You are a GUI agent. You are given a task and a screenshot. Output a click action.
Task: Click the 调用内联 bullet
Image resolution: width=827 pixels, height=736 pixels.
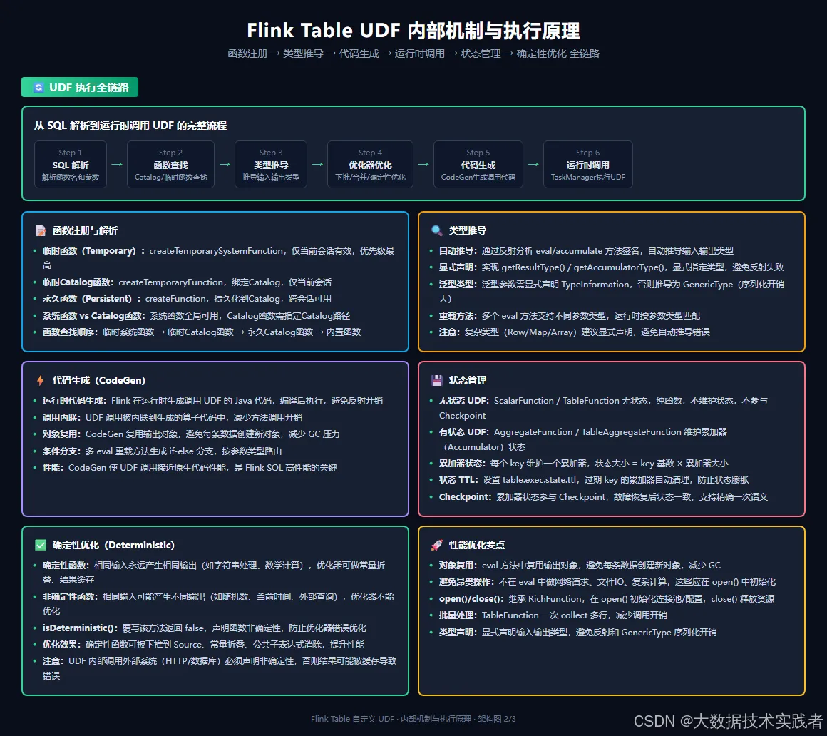[173, 417]
